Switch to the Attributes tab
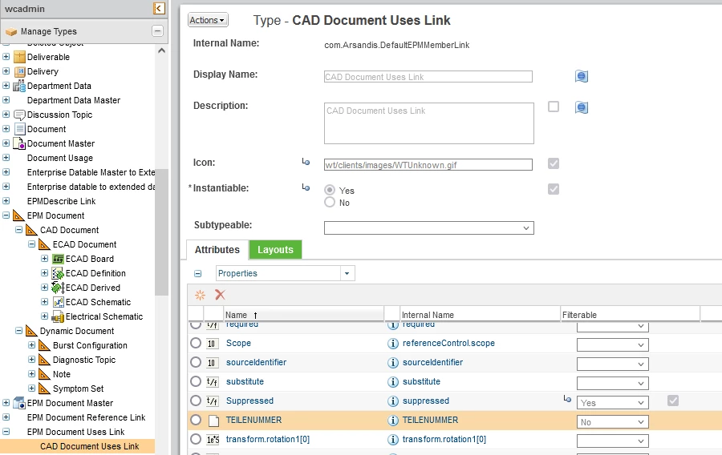The width and height of the screenshot is (722, 455). click(x=217, y=250)
